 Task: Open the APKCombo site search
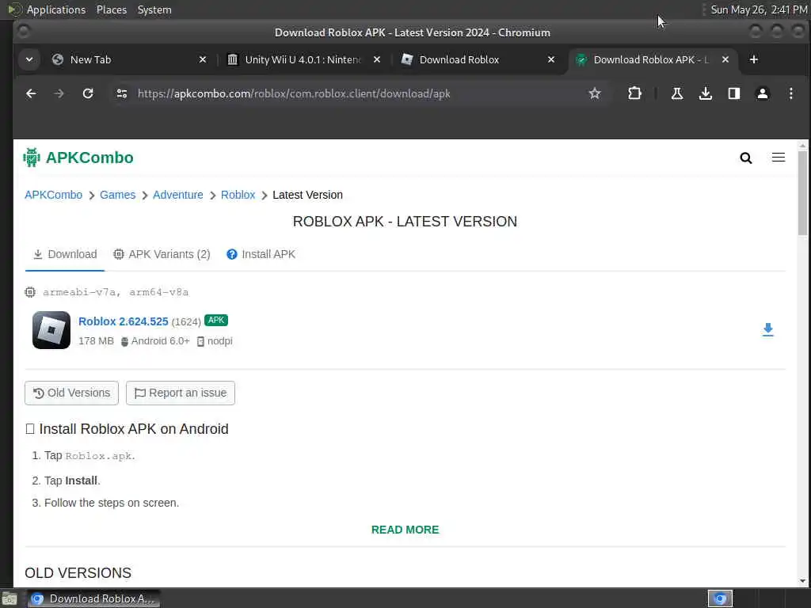[746, 158]
